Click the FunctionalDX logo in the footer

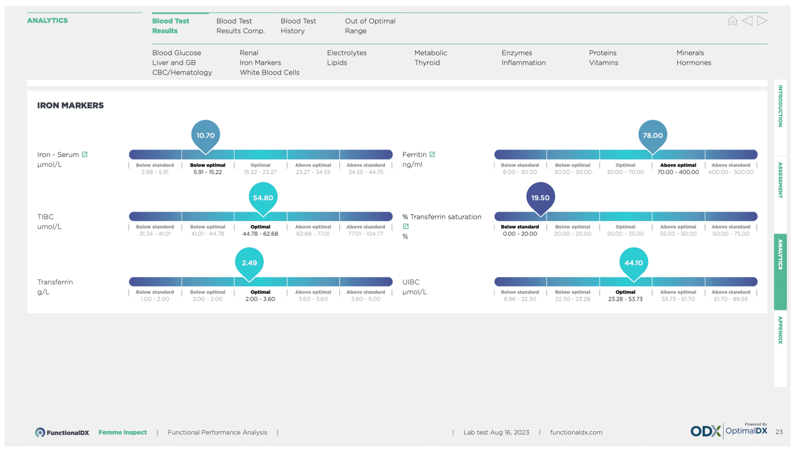pyautogui.click(x=62, y=433)
